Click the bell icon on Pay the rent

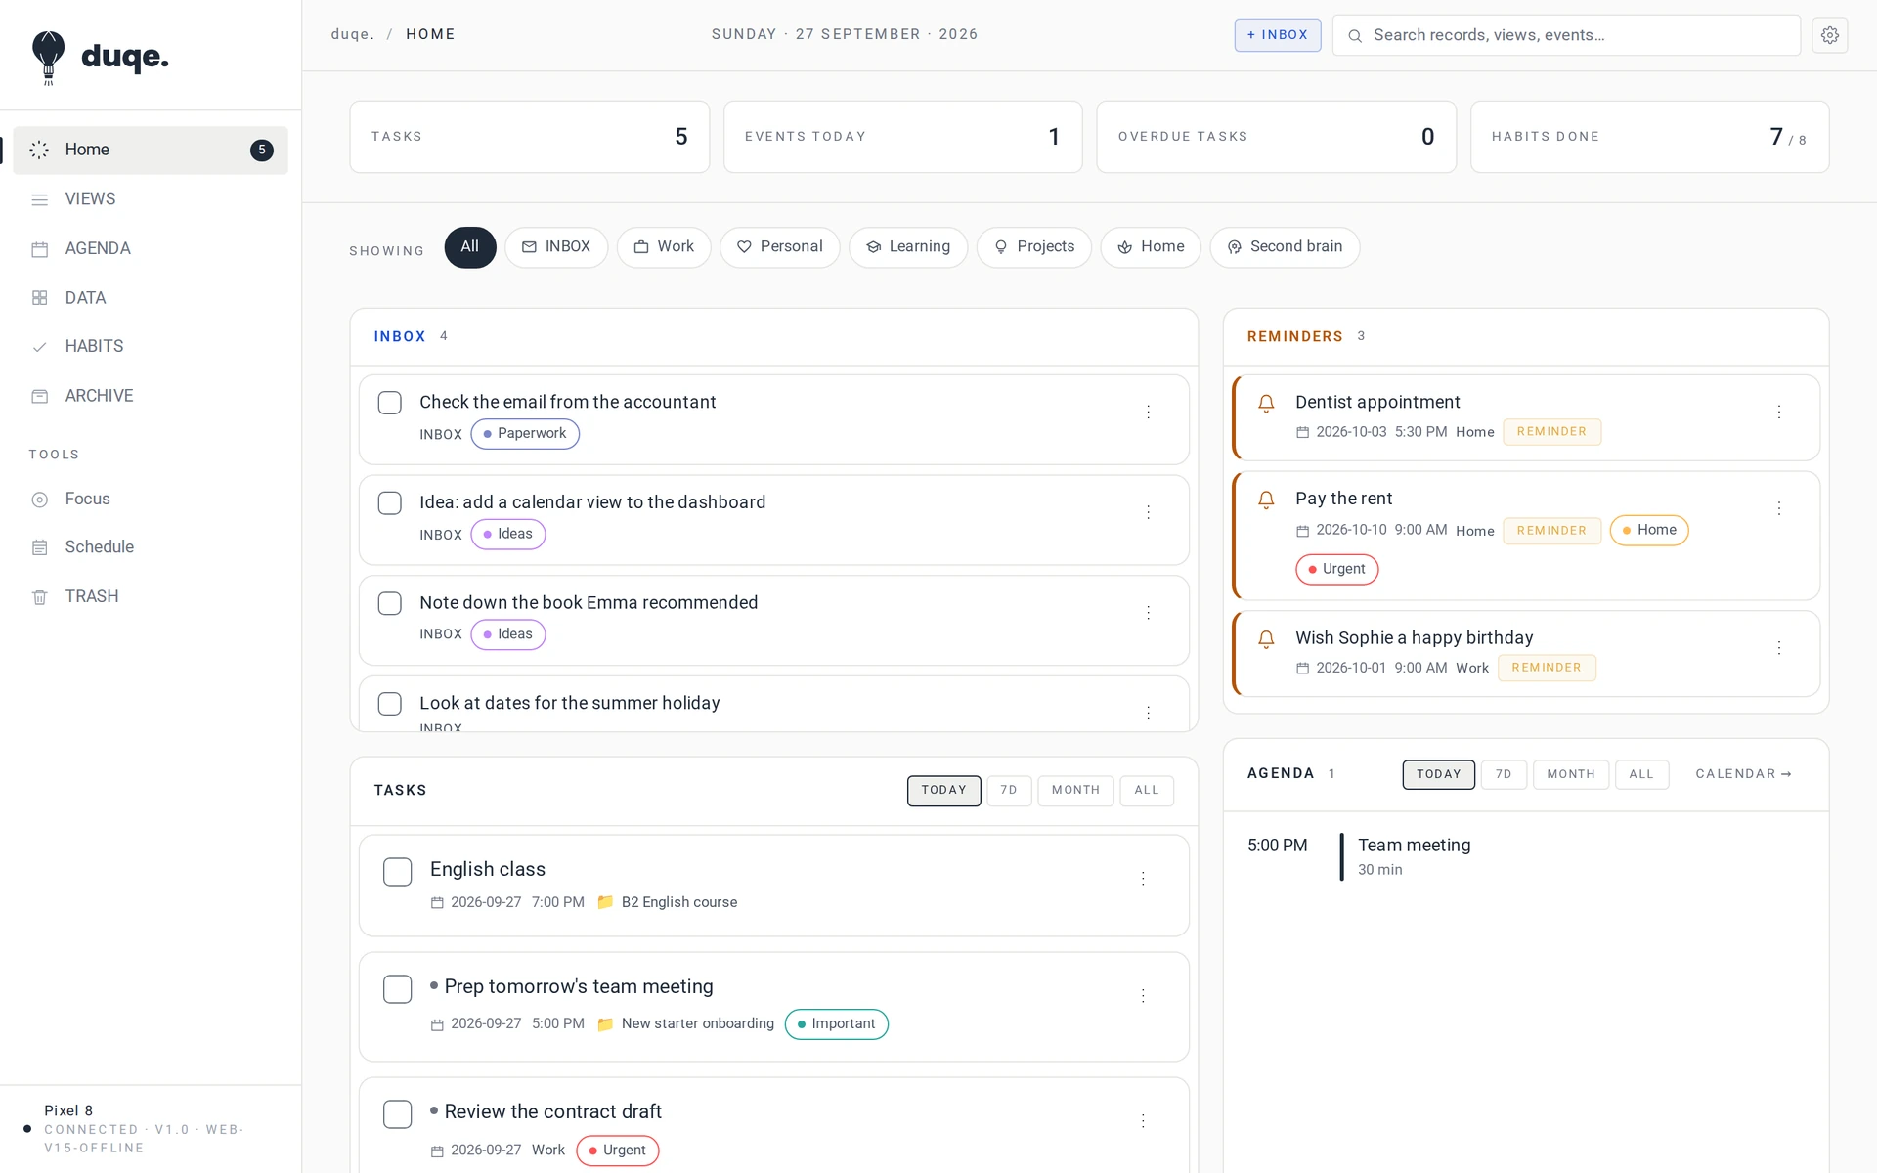pyautogui.click(x=1266, y=500)
